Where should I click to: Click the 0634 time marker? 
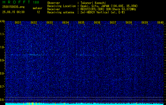65,23
